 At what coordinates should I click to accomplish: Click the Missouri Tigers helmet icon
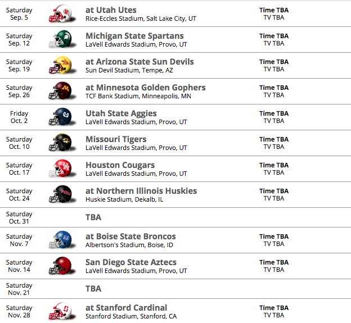[x=60, y=143]
